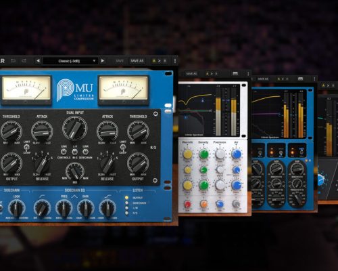Click the greyed-out SAVE button in MU compressor
Viewport: 338px width, 271px height.
coord(120,61)
